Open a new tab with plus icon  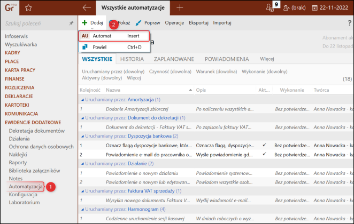pyautogui.click(x=180, y=8)
